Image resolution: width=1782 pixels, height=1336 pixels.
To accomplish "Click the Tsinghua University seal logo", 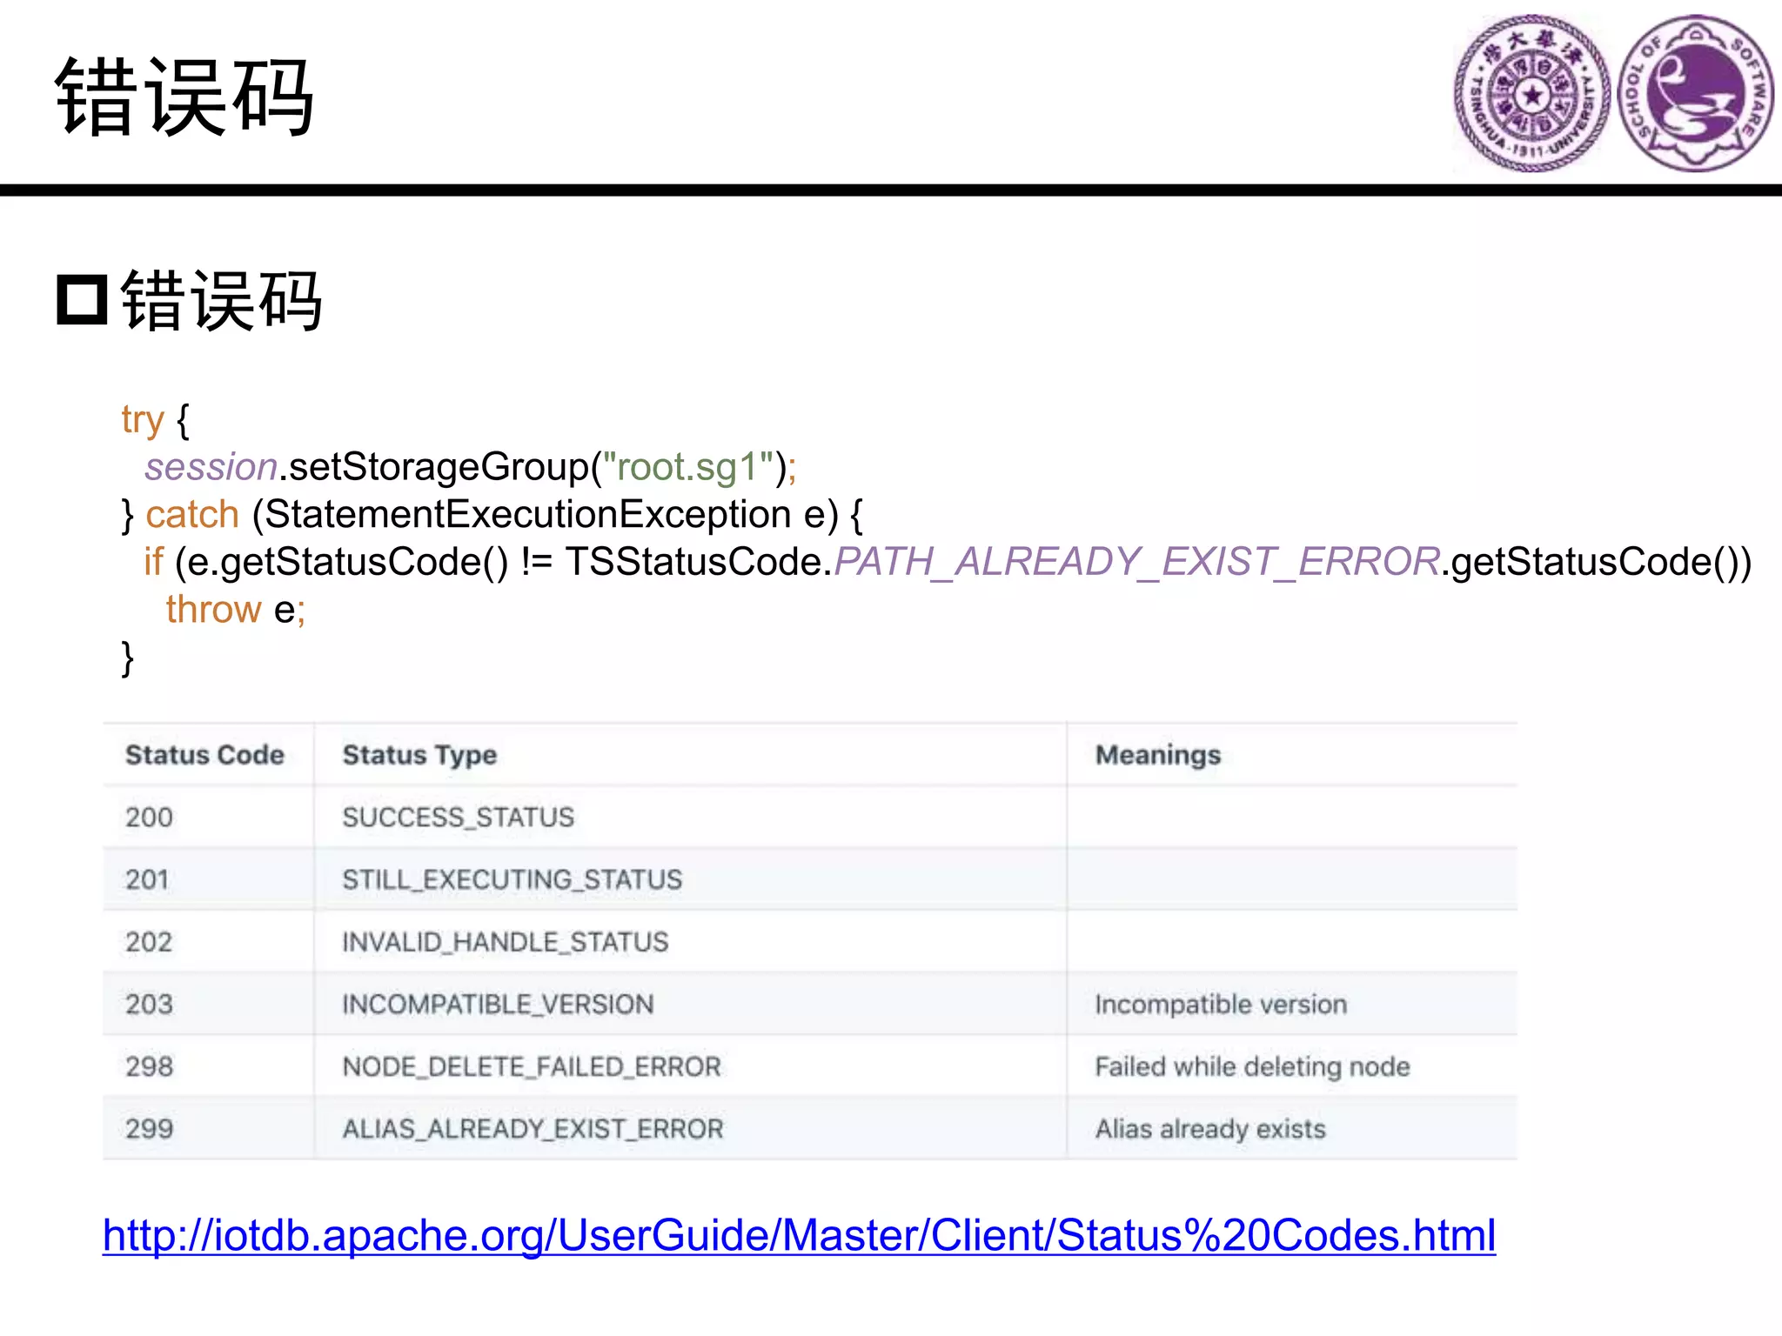I will [1531, 93].
